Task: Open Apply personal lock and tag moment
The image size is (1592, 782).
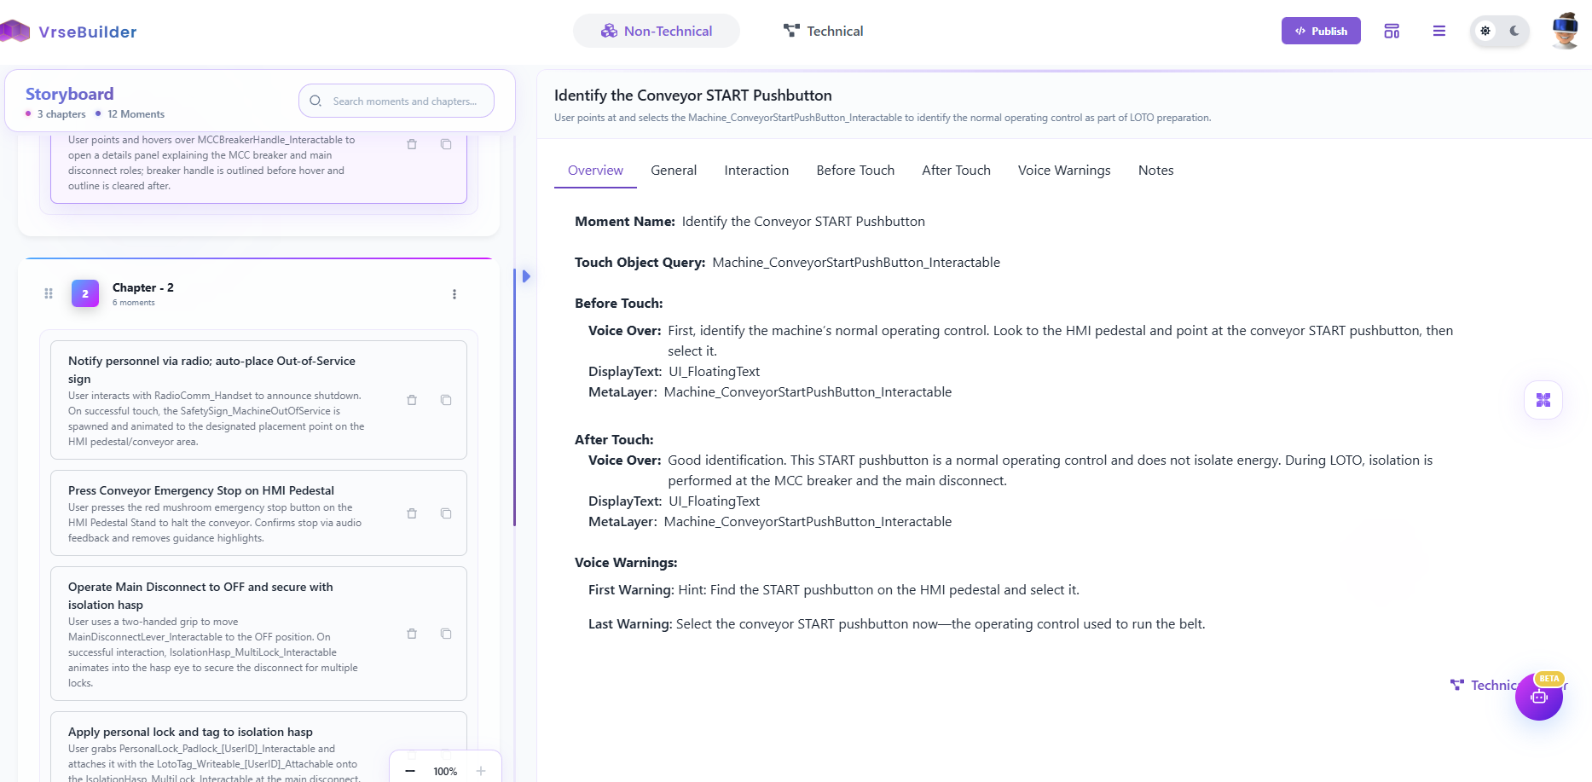Action: pos(258,747)
